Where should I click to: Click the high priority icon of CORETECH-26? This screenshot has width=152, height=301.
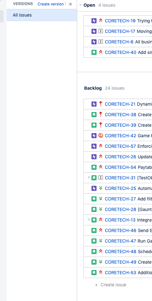[101, 157]
